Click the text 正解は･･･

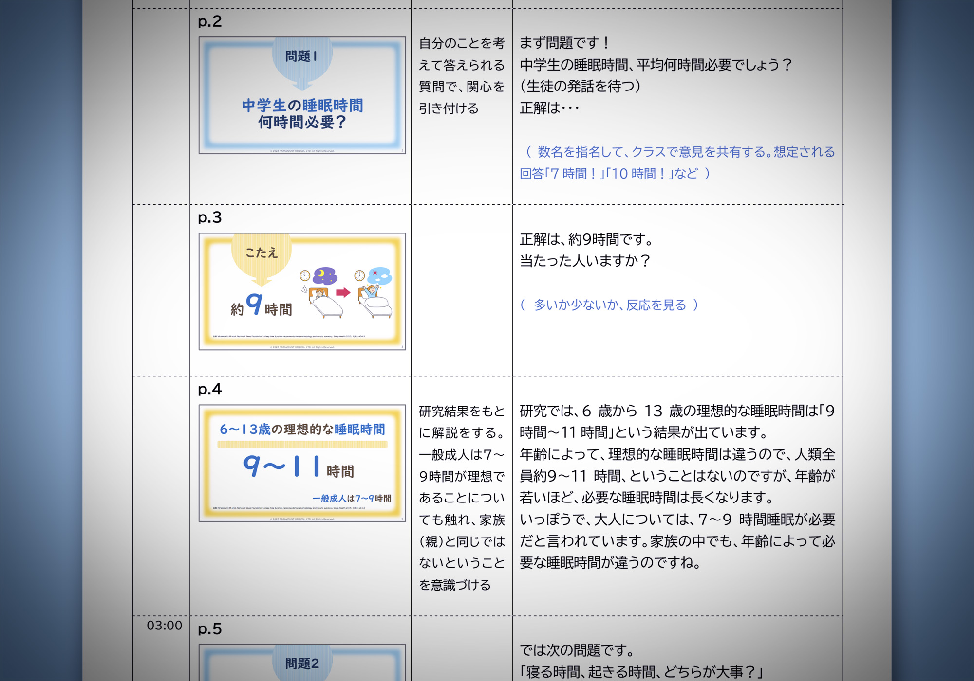549,108
